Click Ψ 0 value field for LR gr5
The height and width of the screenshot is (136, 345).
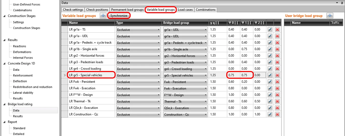pos(234,75)
